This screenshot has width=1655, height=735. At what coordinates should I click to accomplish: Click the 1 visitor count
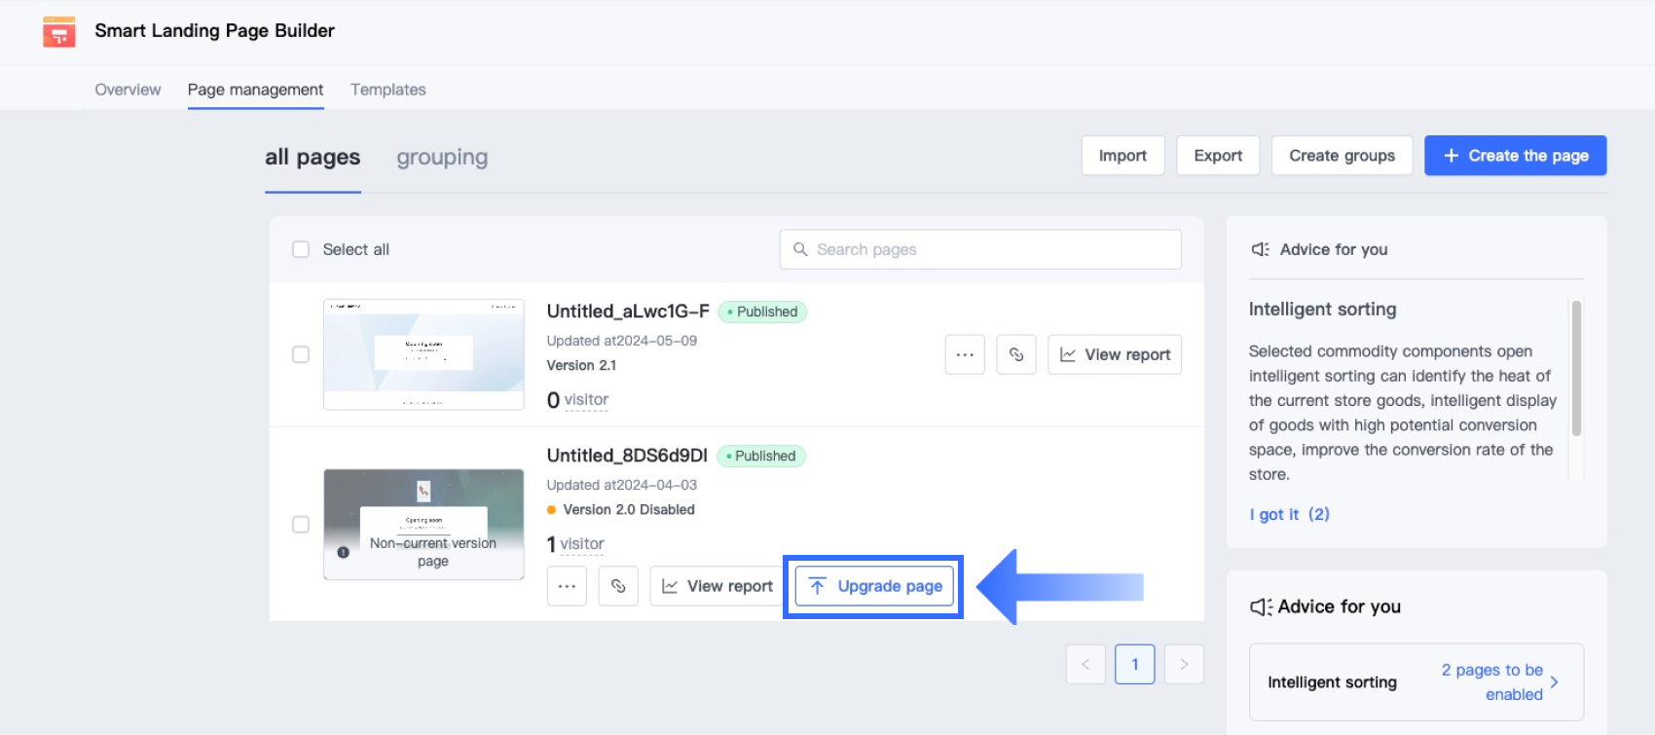pos(576,544)
